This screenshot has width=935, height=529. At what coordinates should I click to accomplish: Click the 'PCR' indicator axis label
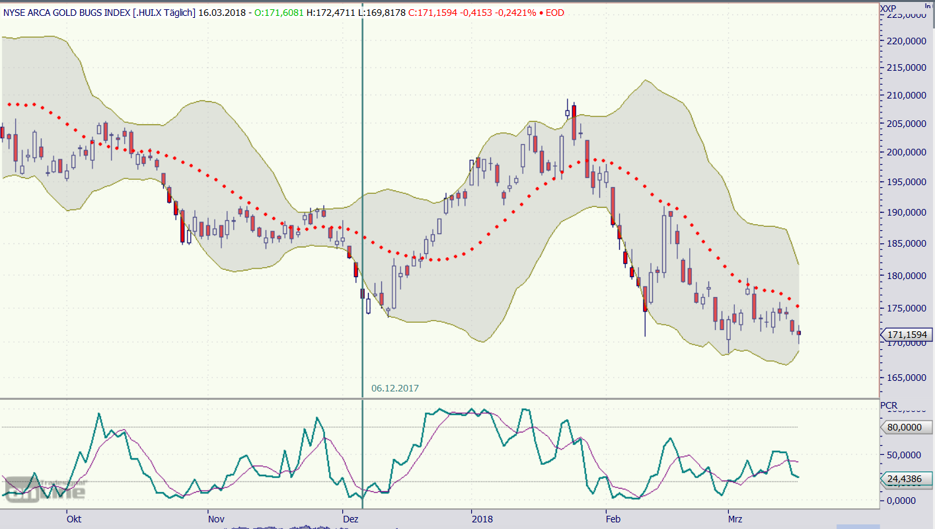[889, 405]
